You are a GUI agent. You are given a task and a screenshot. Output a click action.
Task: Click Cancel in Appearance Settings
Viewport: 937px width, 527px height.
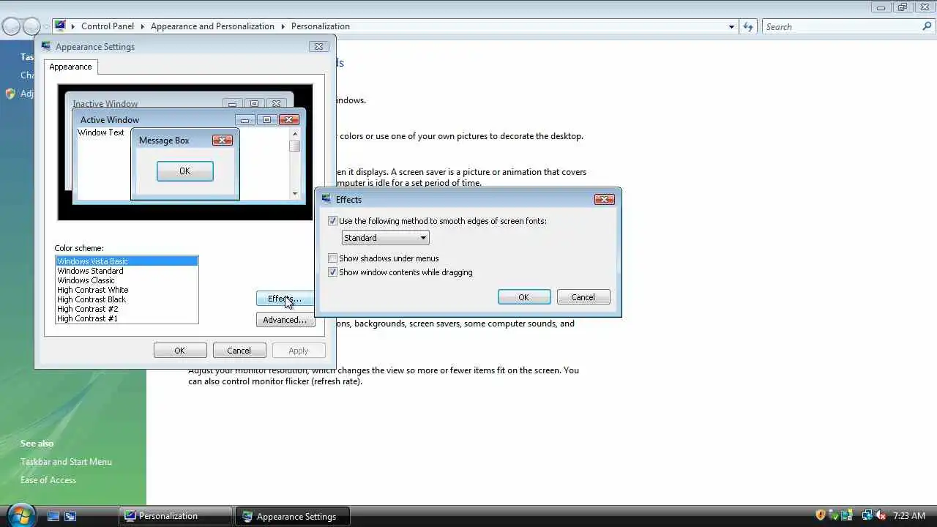click(x=239, y=351)
